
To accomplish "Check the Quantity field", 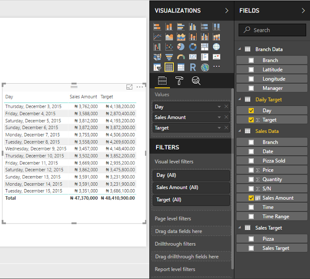I will coord(251,179).
